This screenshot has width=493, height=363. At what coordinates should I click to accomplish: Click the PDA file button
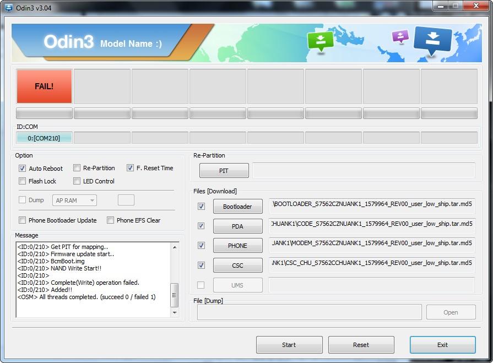[x=238, y=226]
